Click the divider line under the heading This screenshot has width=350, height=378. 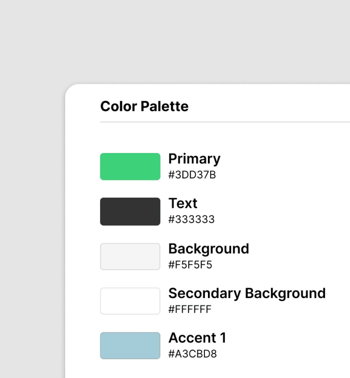223,122
